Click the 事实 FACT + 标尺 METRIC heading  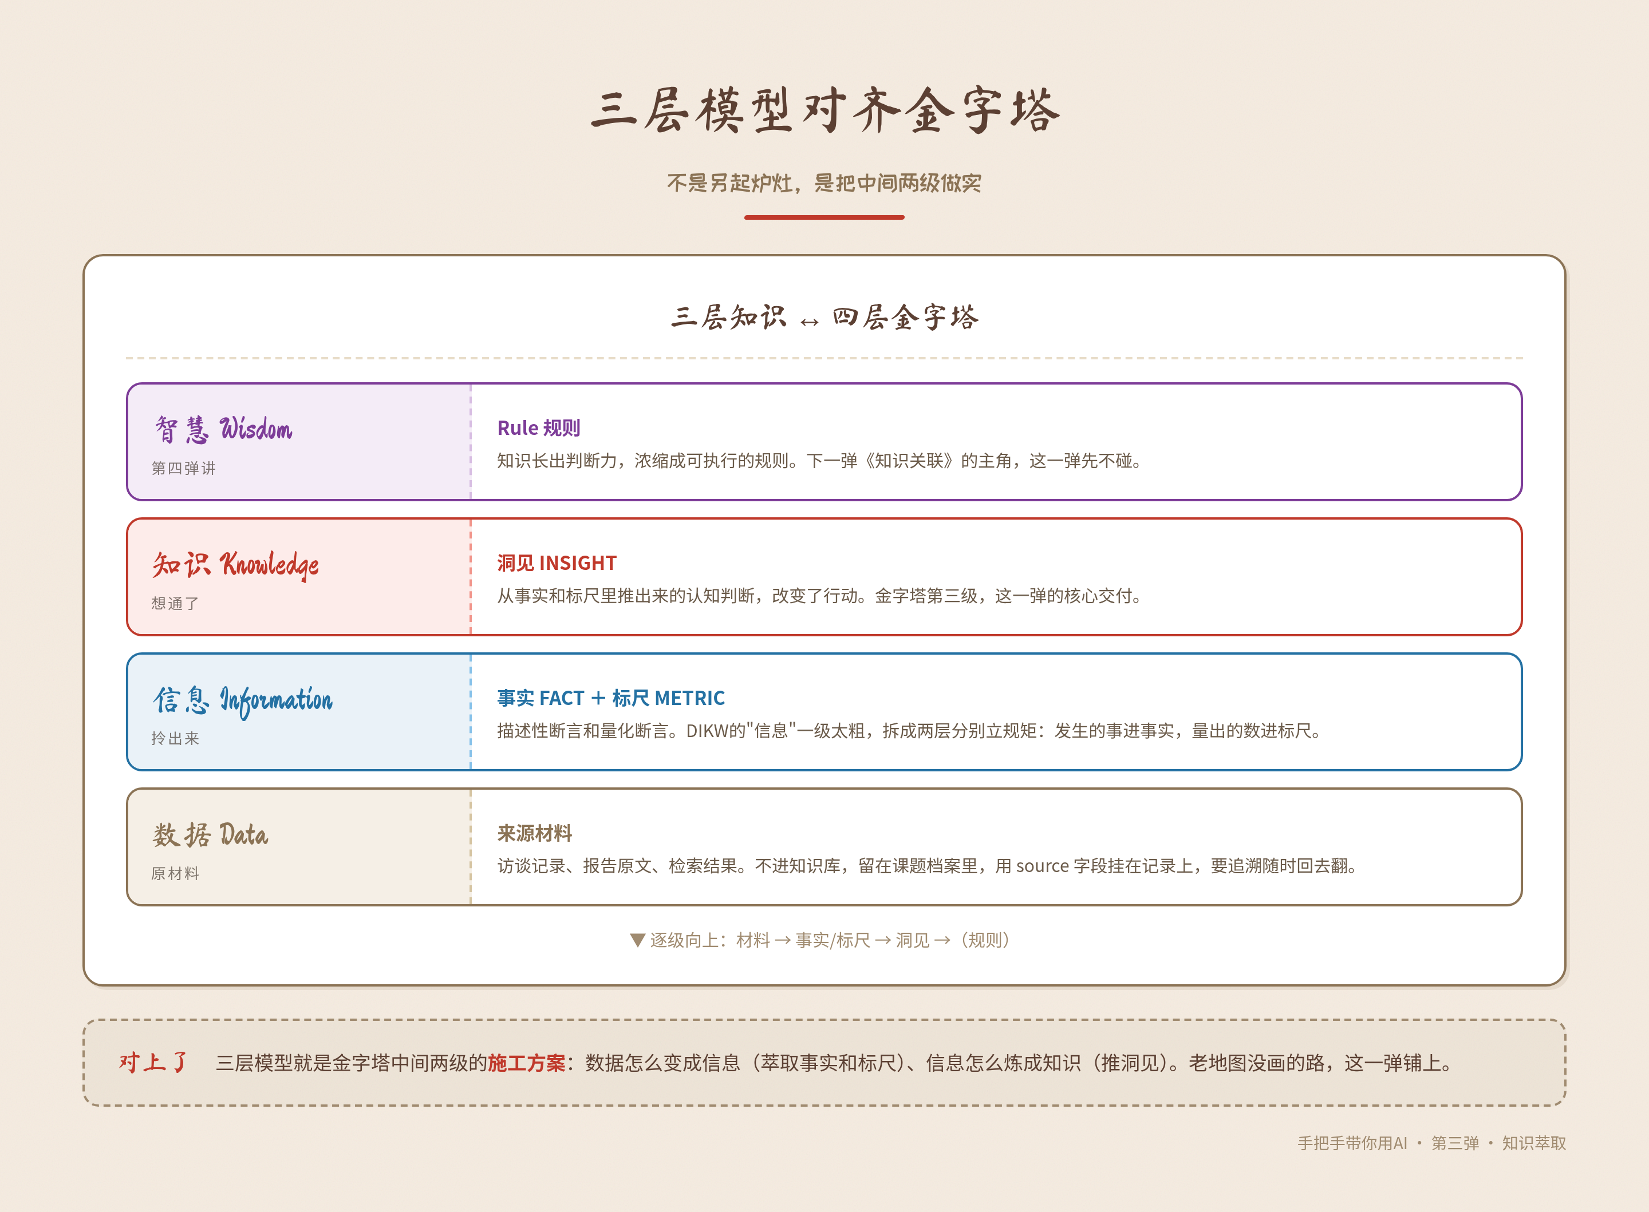click(x=612, y=698)
